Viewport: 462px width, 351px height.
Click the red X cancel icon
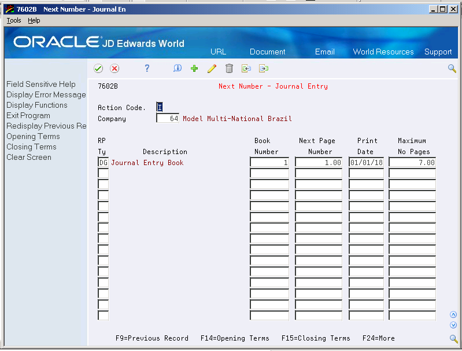[114, 68]
